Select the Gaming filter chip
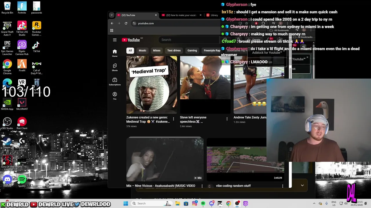Viewport: 371px width, 208px height. click(192, 51)
